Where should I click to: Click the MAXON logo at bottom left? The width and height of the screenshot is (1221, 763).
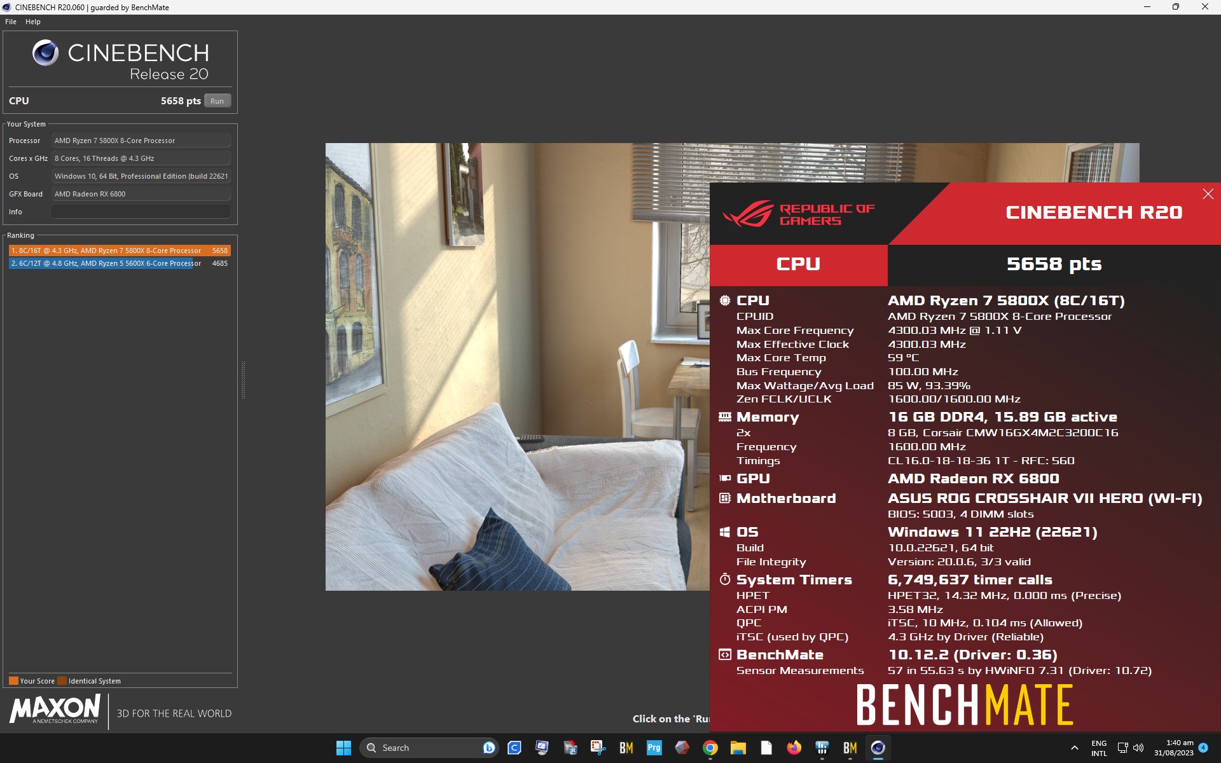(x=55, y=709)
